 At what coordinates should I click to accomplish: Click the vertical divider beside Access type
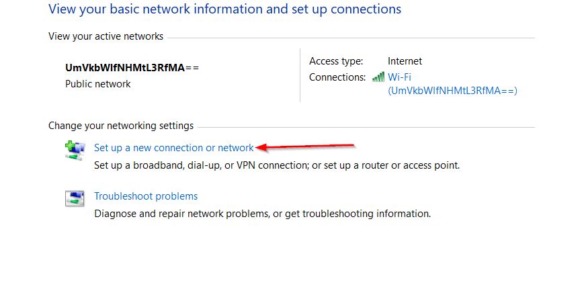[300, 75]
